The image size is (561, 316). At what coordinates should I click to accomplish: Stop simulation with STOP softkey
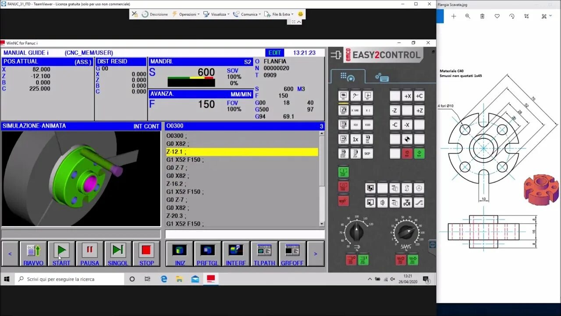tap(146, 254)
